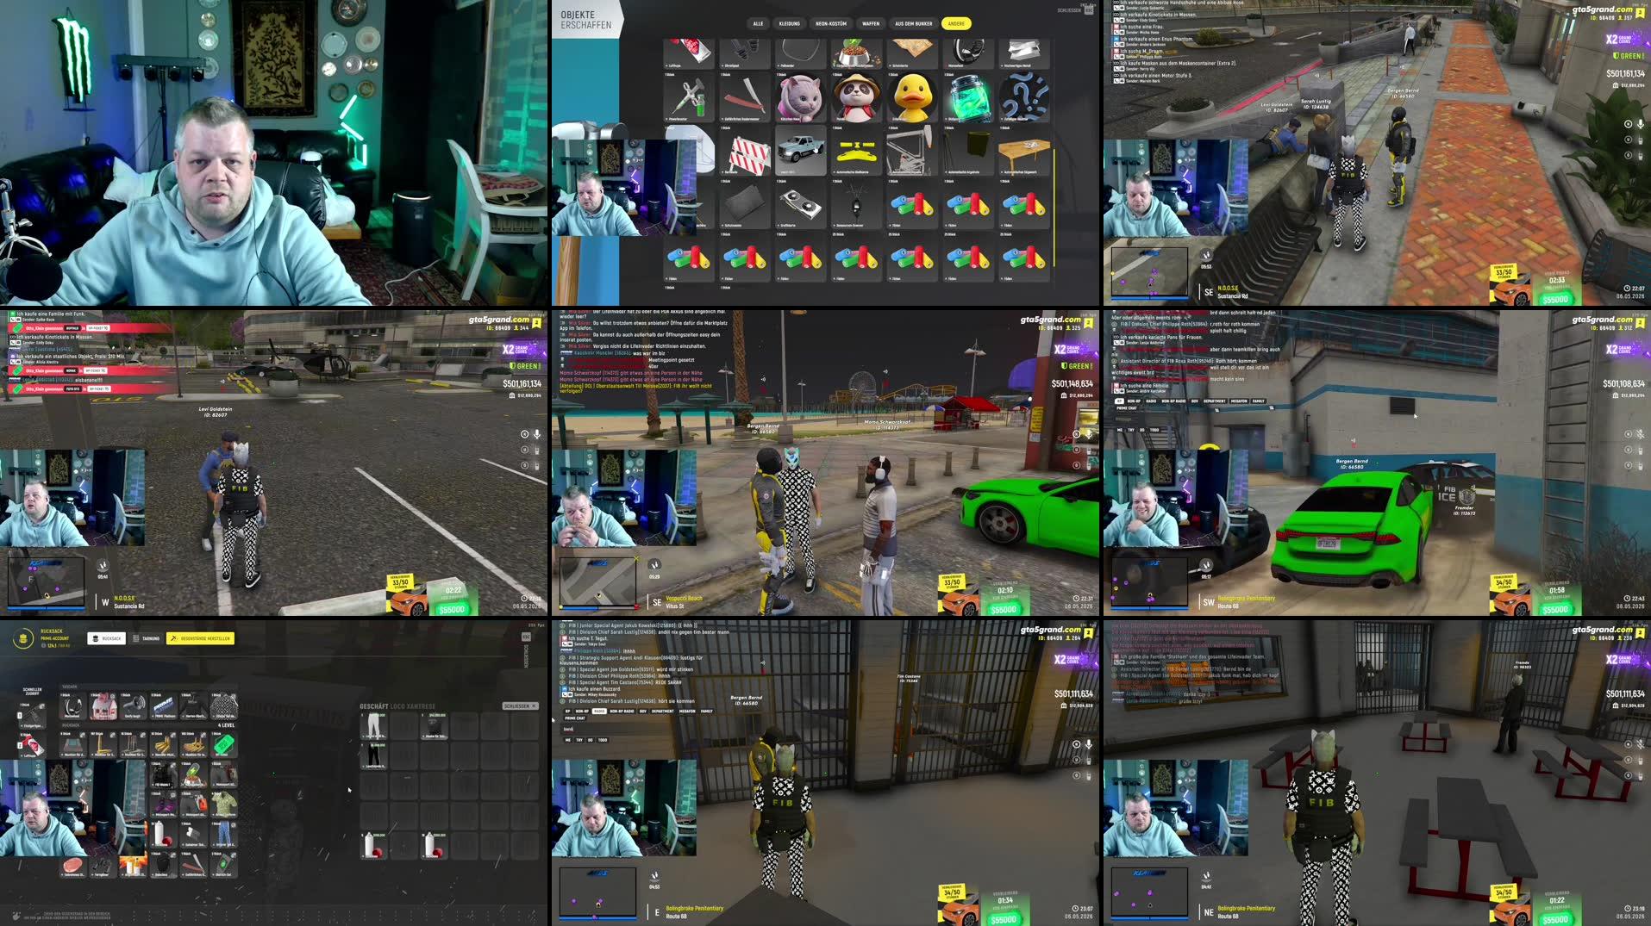Pick the graphics card item
Image resolution: width=1651 pixels, height=926 pixels.
pos(800,206)
